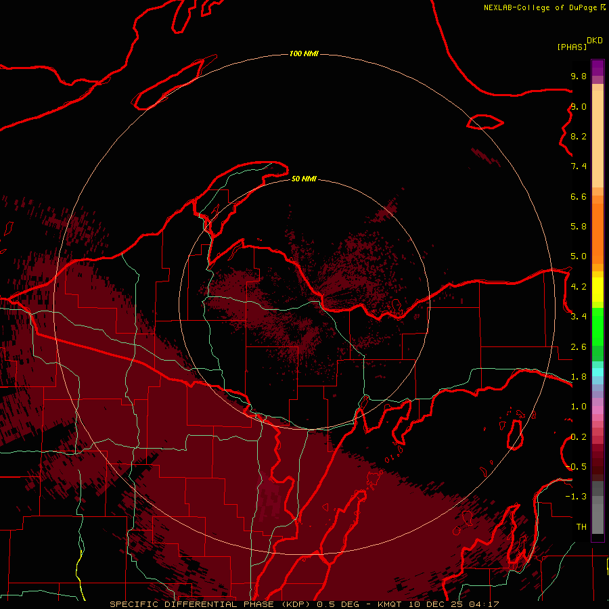
Task: Select the 0.2 value on the color scale
Action: pyautogui.click(x=579, y=437)
